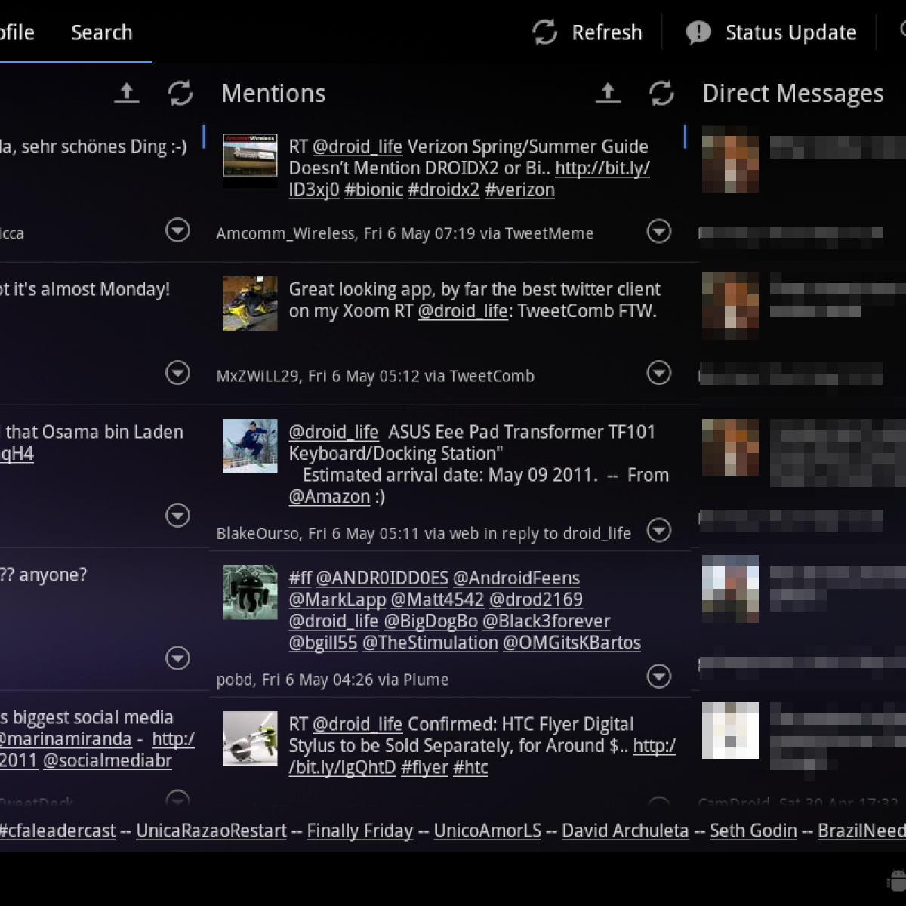
Task: Expand menu for BlakeOurso tweet
Action: point(659,531)
